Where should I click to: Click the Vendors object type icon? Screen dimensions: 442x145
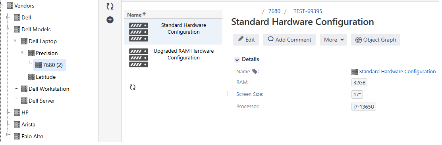point(10,6)
